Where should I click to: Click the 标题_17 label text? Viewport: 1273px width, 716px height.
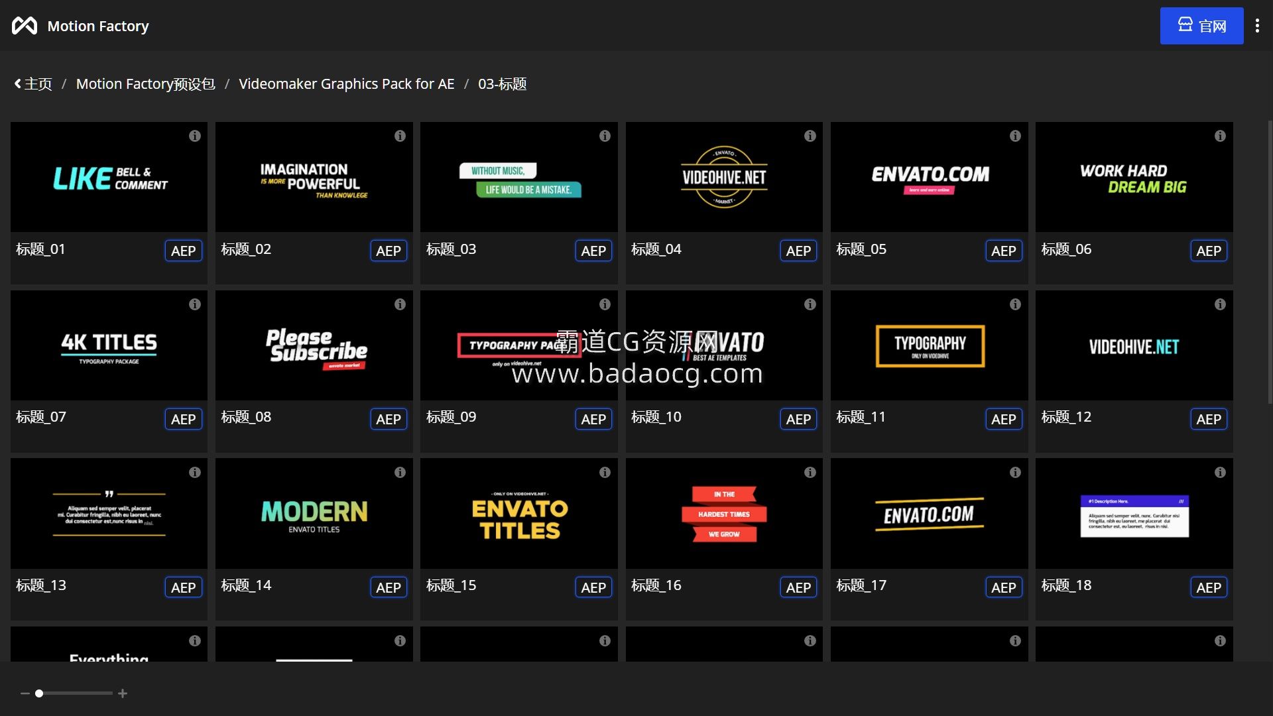pos(861,585)
